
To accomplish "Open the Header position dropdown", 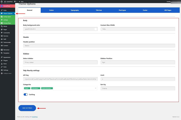I will click(99, 46).
